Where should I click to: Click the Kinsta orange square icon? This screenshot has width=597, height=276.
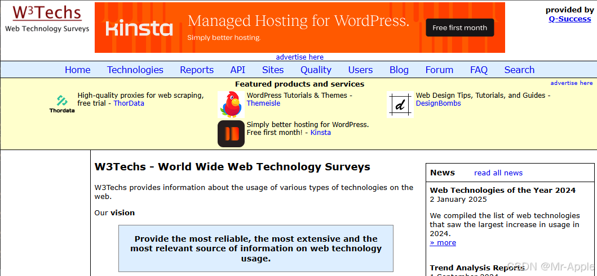[231, 134]
